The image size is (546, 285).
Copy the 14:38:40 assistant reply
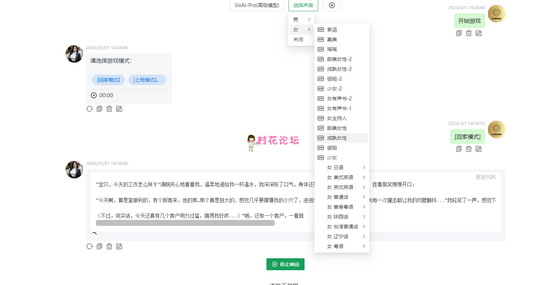(99, 246)
